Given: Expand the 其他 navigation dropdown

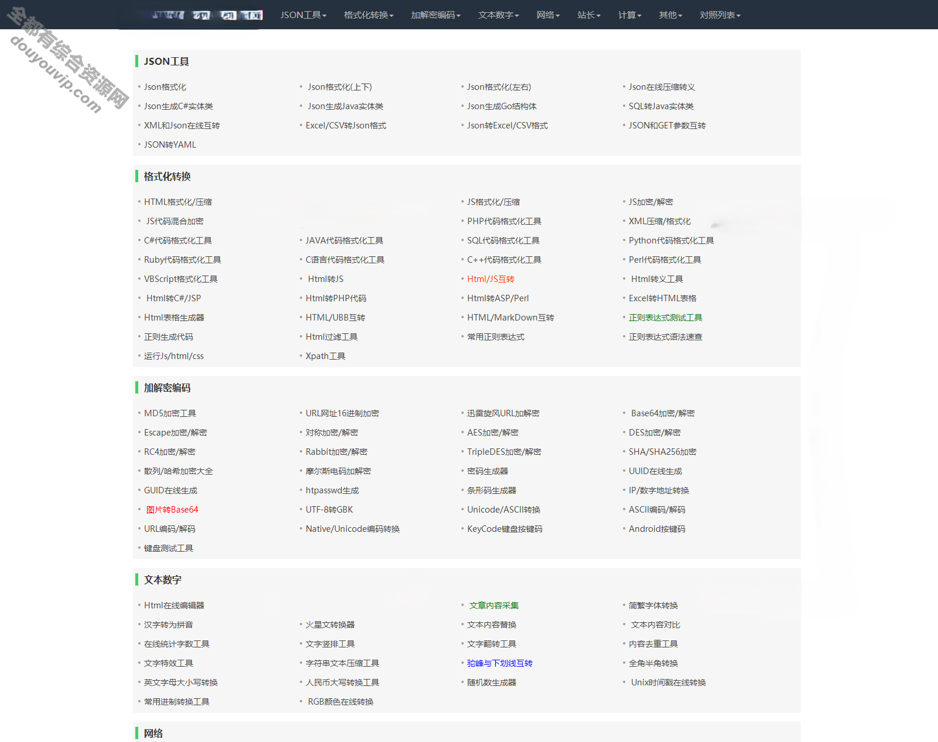Looking at the screenshot, I should tap(671, 15).
